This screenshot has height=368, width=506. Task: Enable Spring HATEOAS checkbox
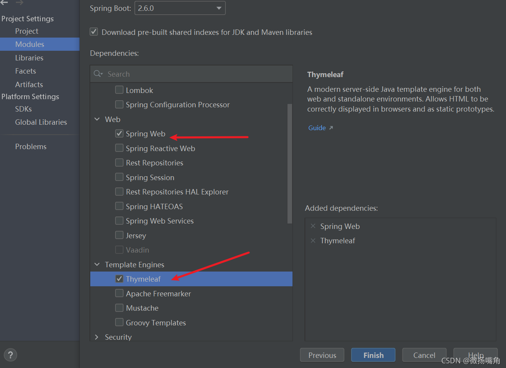(119, 206)
